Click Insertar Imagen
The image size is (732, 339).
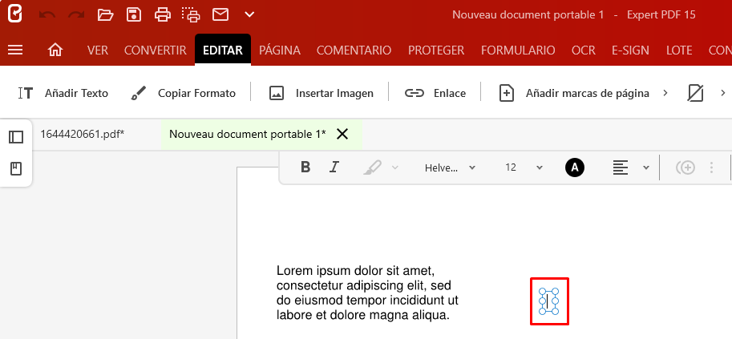point(322,94)
